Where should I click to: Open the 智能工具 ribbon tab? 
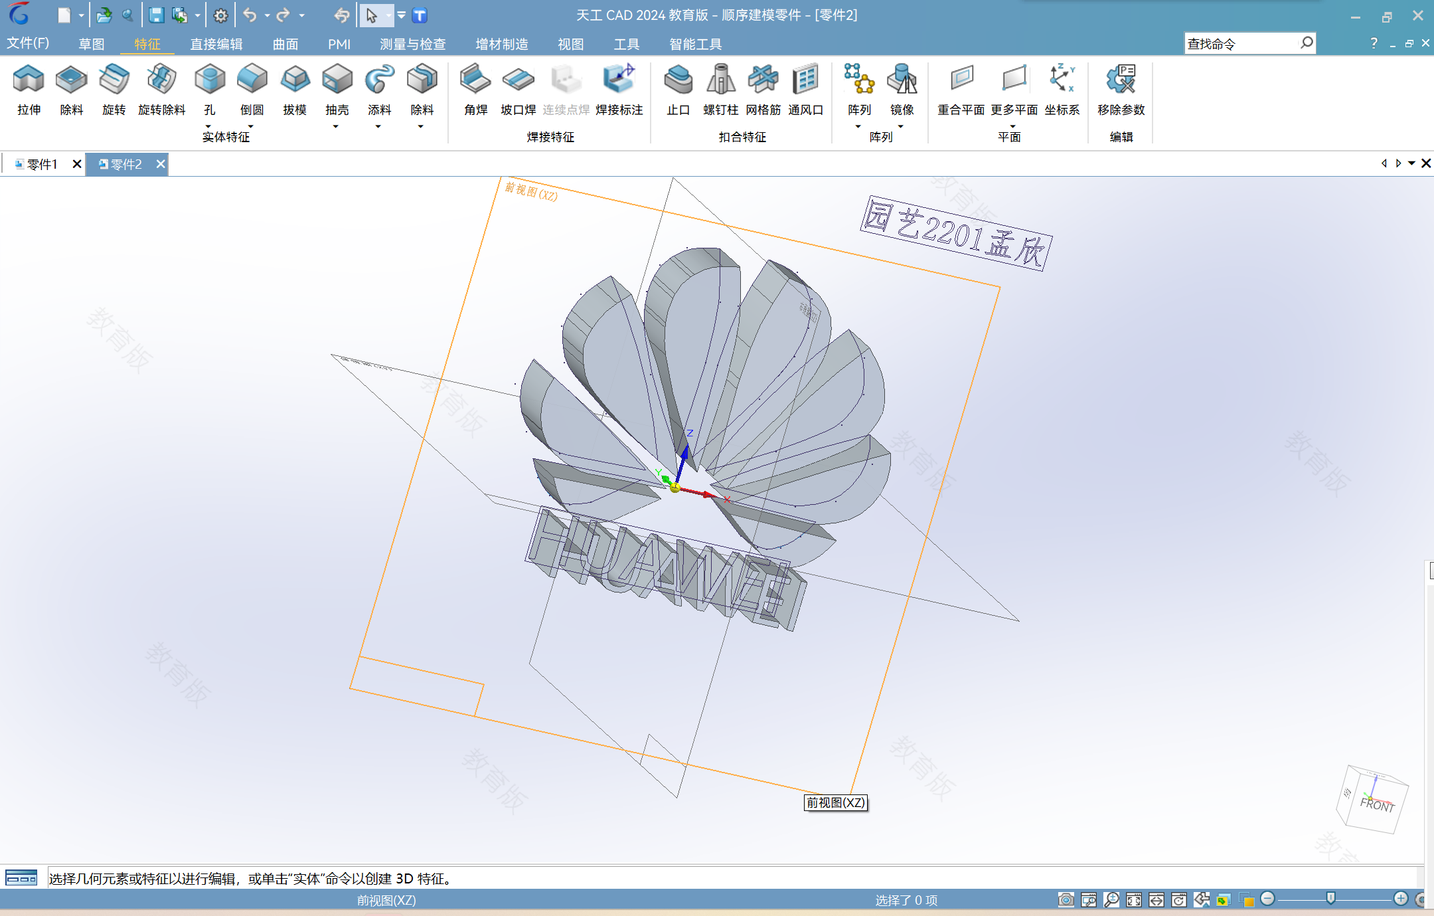[695, 44]
